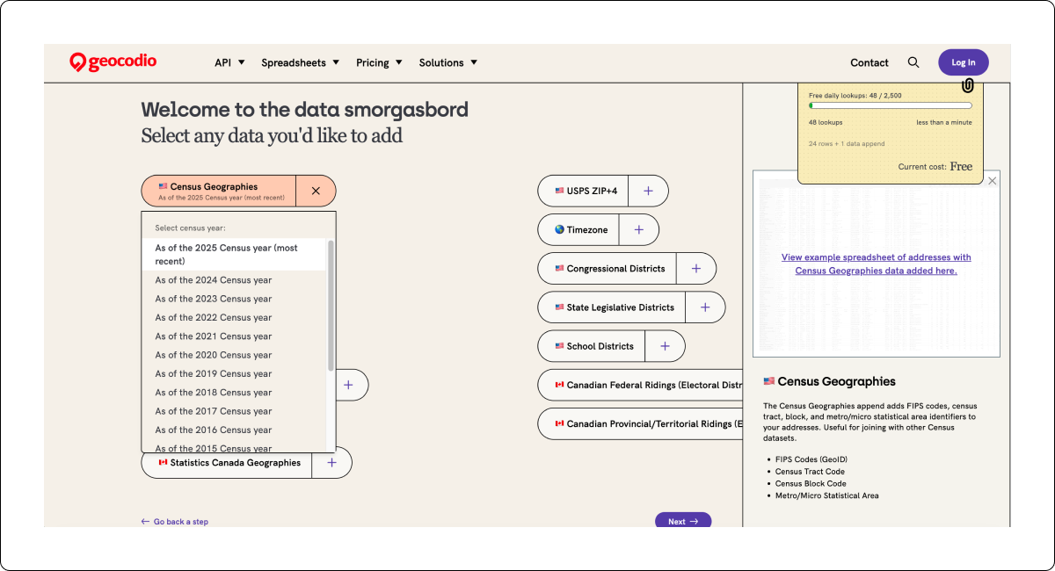
Task: Open the API menu
Action: pyautogui.click(x=229, y=62)
